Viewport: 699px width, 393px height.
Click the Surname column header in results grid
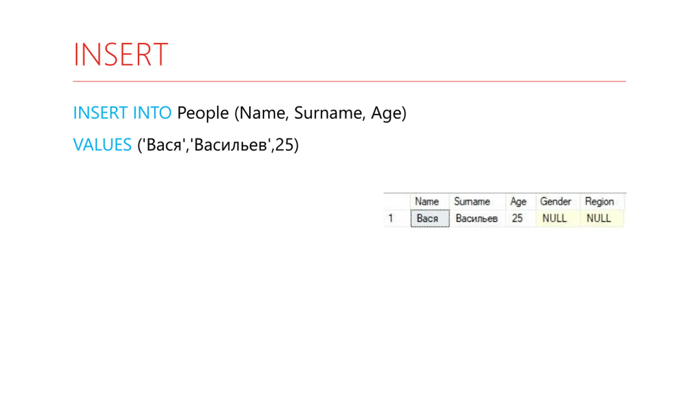point(472,201)
